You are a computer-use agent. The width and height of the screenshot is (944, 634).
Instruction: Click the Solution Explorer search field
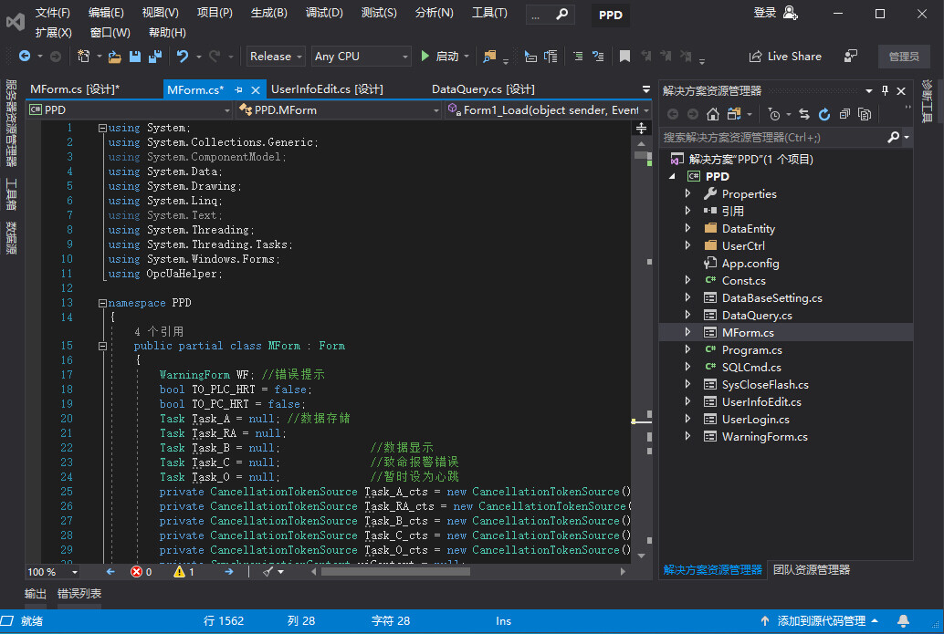tap(773, 137)
